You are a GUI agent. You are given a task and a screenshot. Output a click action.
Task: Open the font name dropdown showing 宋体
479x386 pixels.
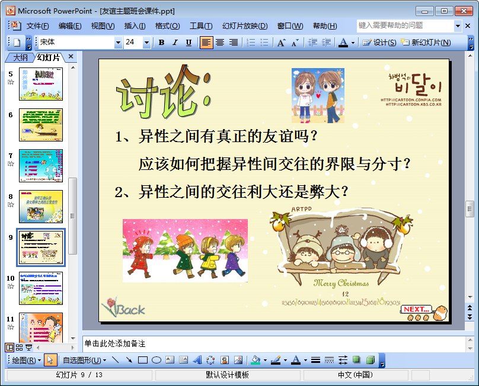point(118,43)
